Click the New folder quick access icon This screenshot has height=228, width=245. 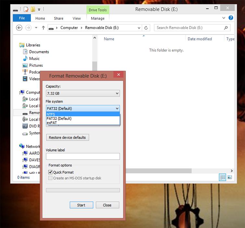coord(33,9)
